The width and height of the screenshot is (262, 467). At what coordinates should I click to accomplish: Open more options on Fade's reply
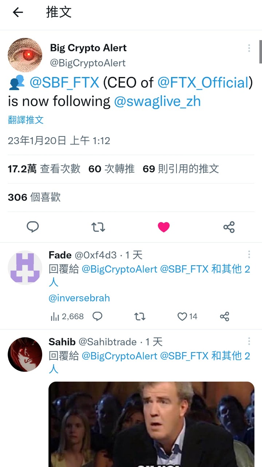click(x=249, y=254)
